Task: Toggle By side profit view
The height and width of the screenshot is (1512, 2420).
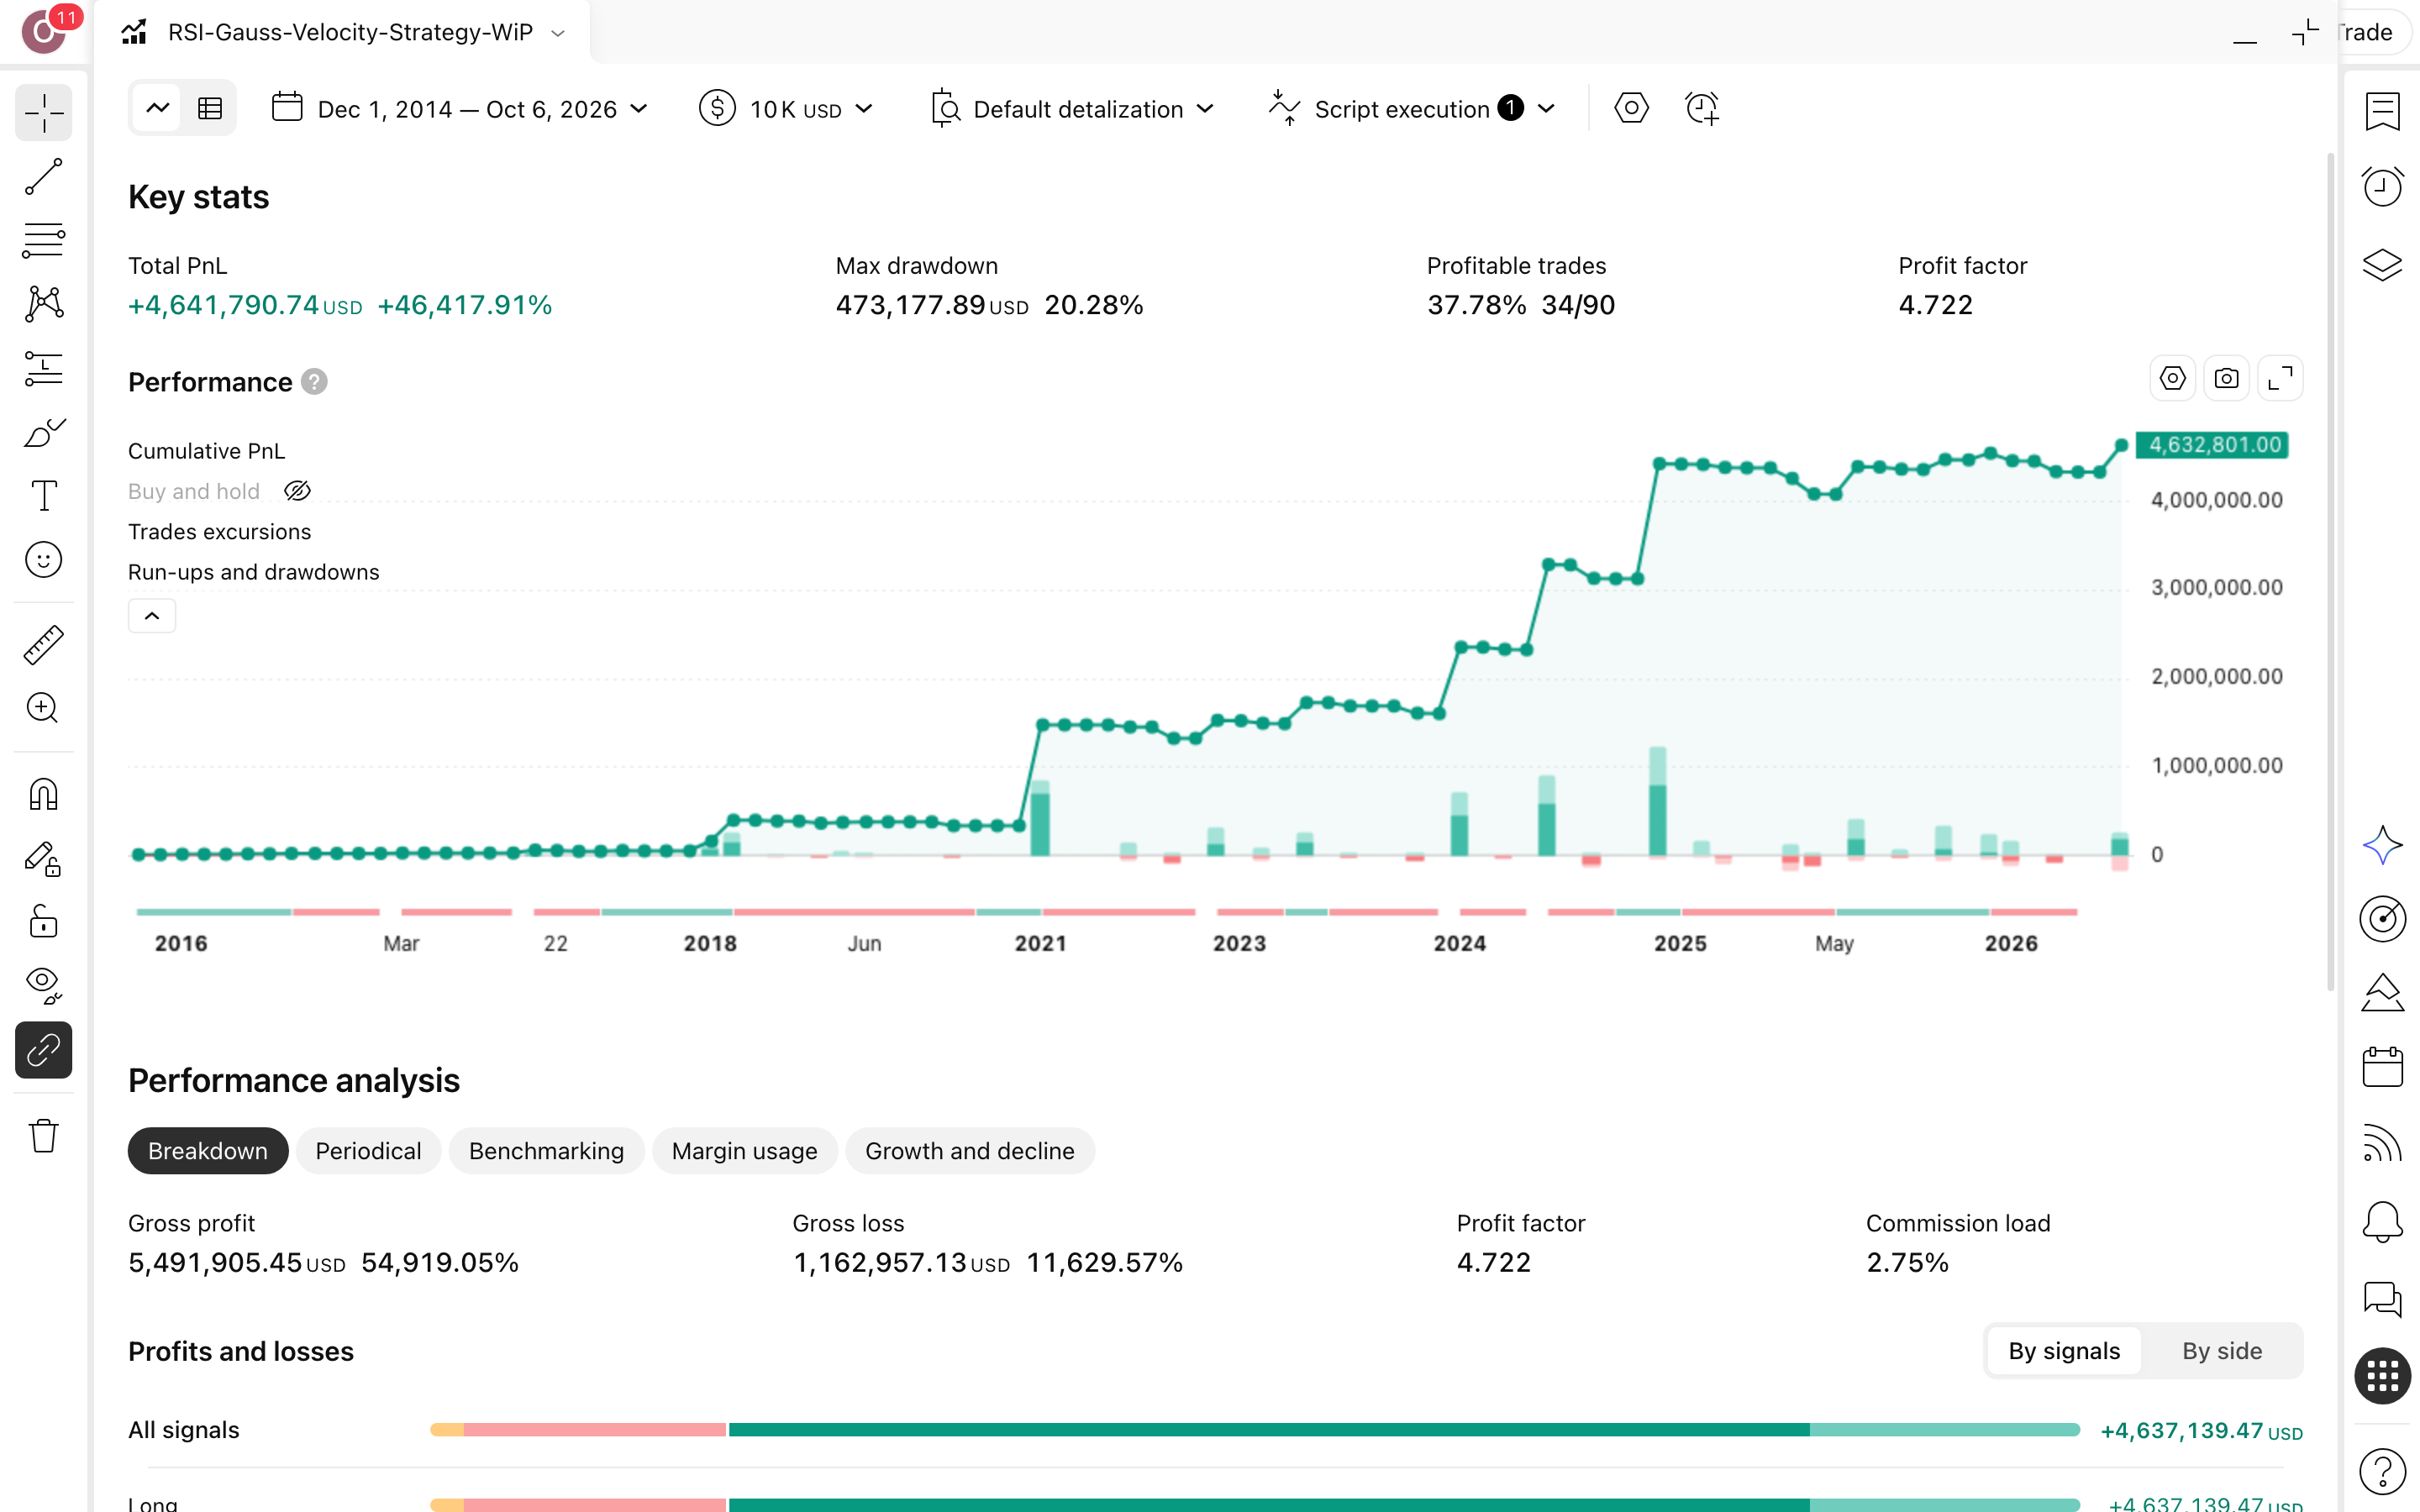Action: 2221,1351
